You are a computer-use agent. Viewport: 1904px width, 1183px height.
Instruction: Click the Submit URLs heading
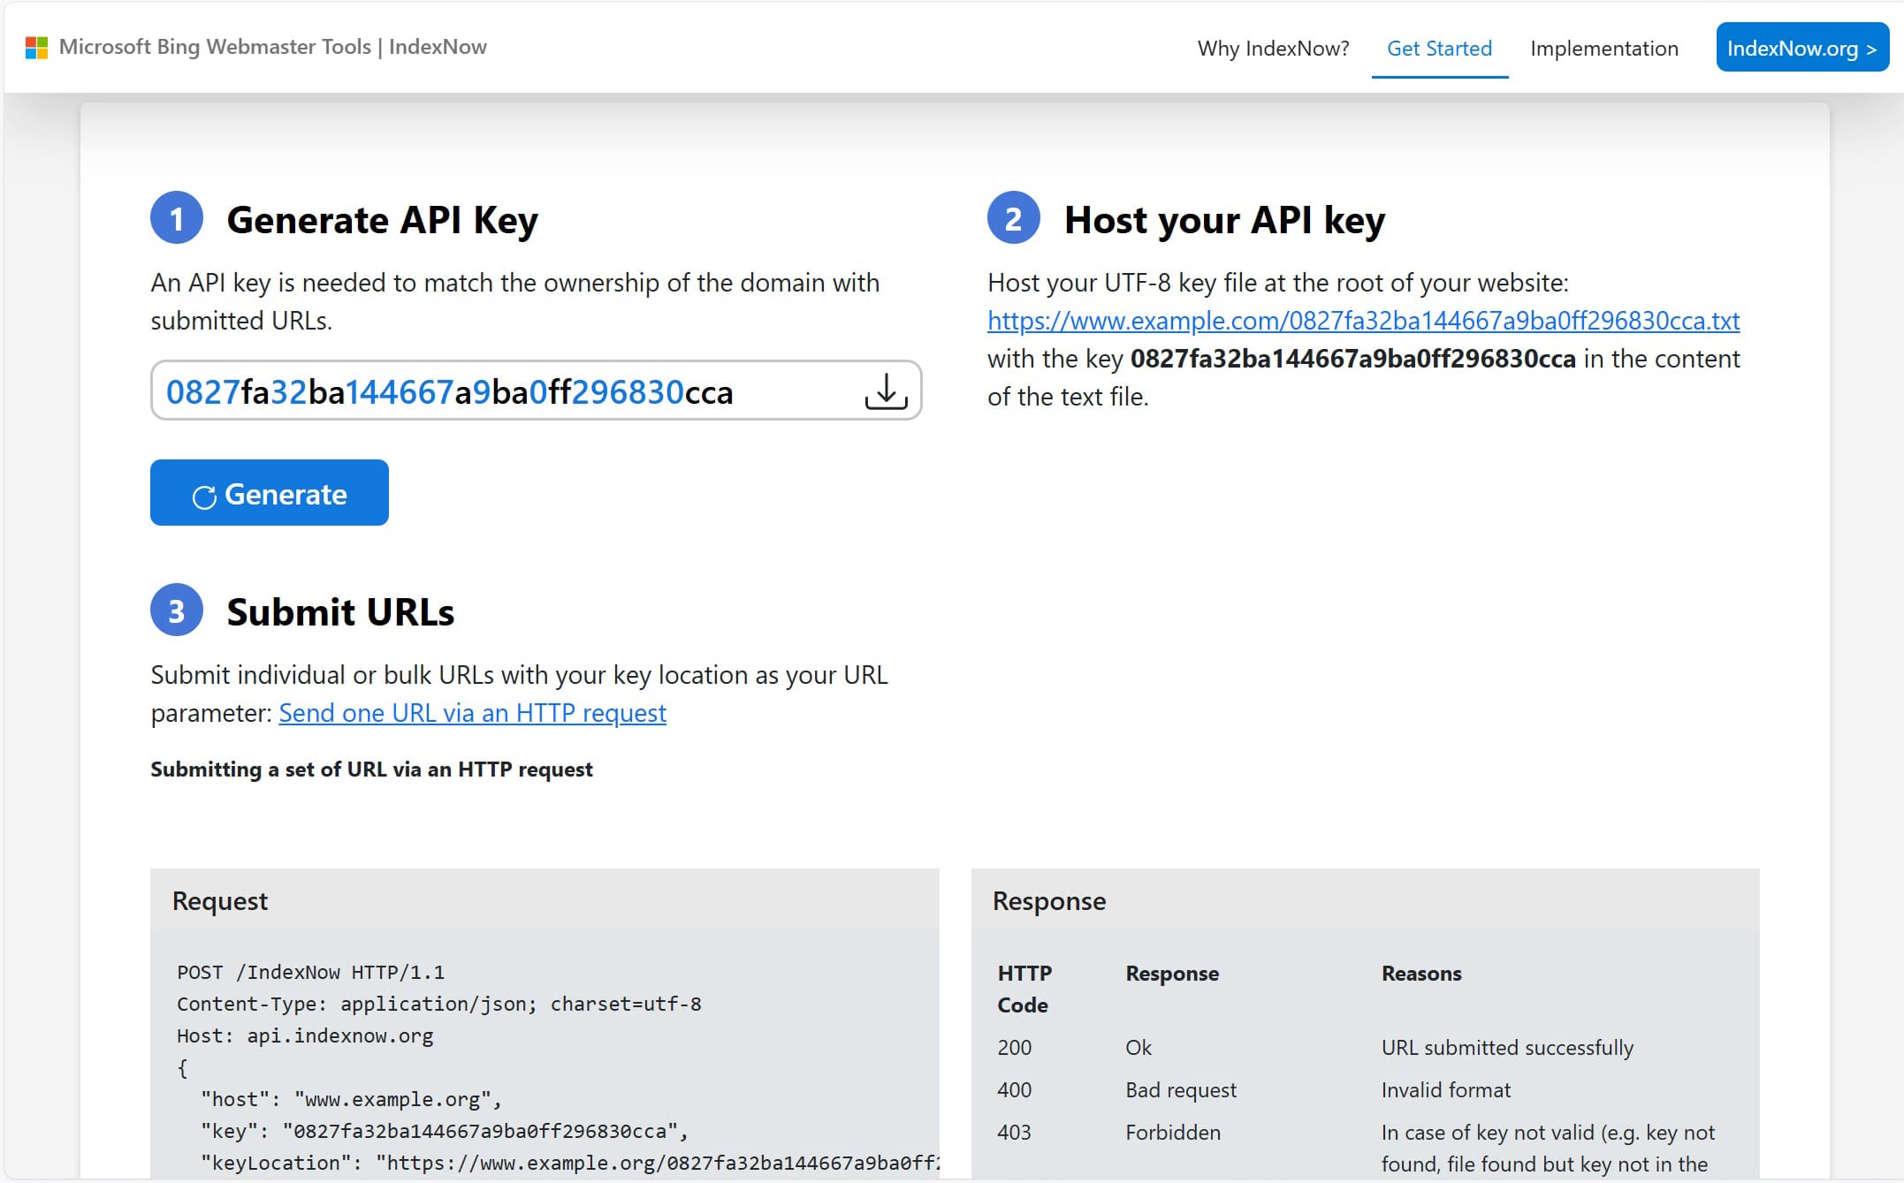pos(340,612)
